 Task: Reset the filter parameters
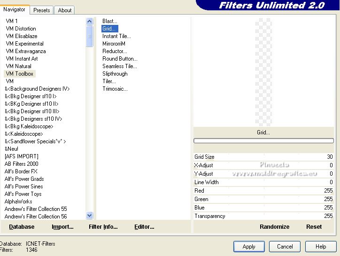[314, 227]
